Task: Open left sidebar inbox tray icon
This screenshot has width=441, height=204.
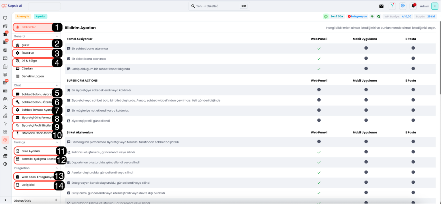Action: coord(5,99)
